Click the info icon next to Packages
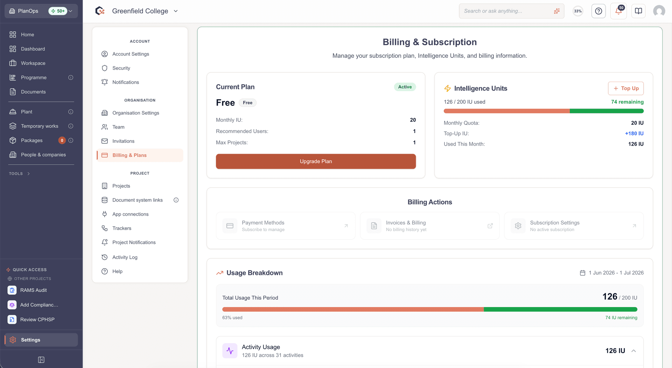The height and width of the screenshot is (368, 672). 71,140
